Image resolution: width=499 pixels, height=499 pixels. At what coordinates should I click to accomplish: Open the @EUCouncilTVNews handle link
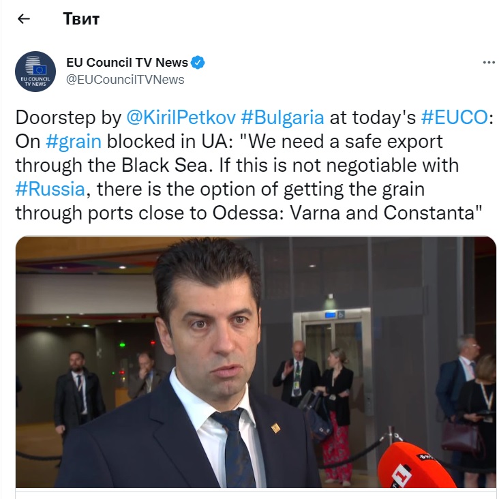125,80
